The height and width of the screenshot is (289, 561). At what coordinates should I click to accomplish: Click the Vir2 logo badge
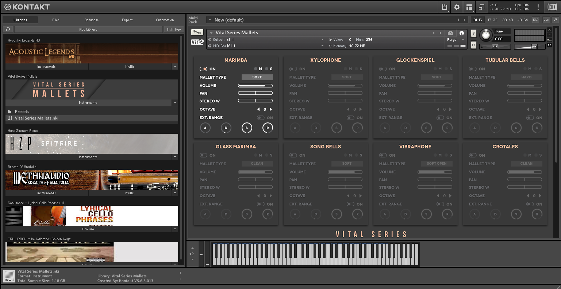[x=197, y=42]
